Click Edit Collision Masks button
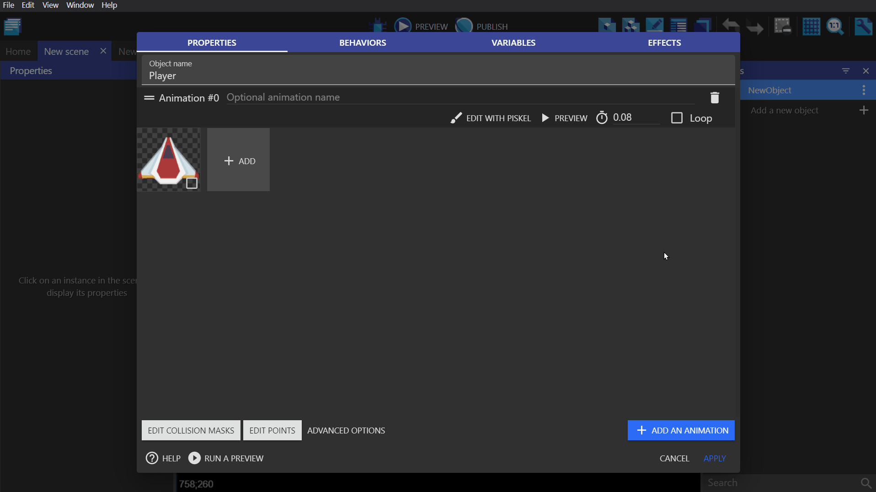Image resolution: width=876 pixels, height=492 pixels. point(191,430)
